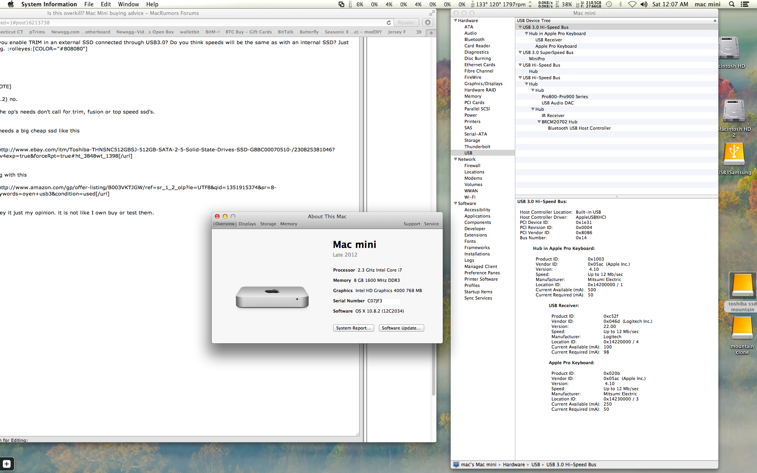Open the Time Machine menu bar icon
This screenshot has width=757, height=473.
coord(609,4)
